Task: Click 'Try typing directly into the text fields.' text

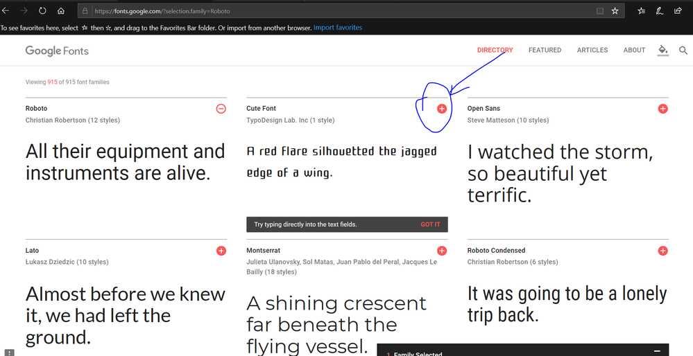Action: click(x=305, y=224)
